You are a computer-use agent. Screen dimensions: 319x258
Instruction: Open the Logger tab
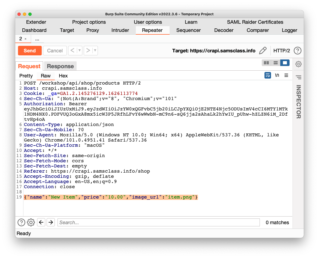[289, 30]
